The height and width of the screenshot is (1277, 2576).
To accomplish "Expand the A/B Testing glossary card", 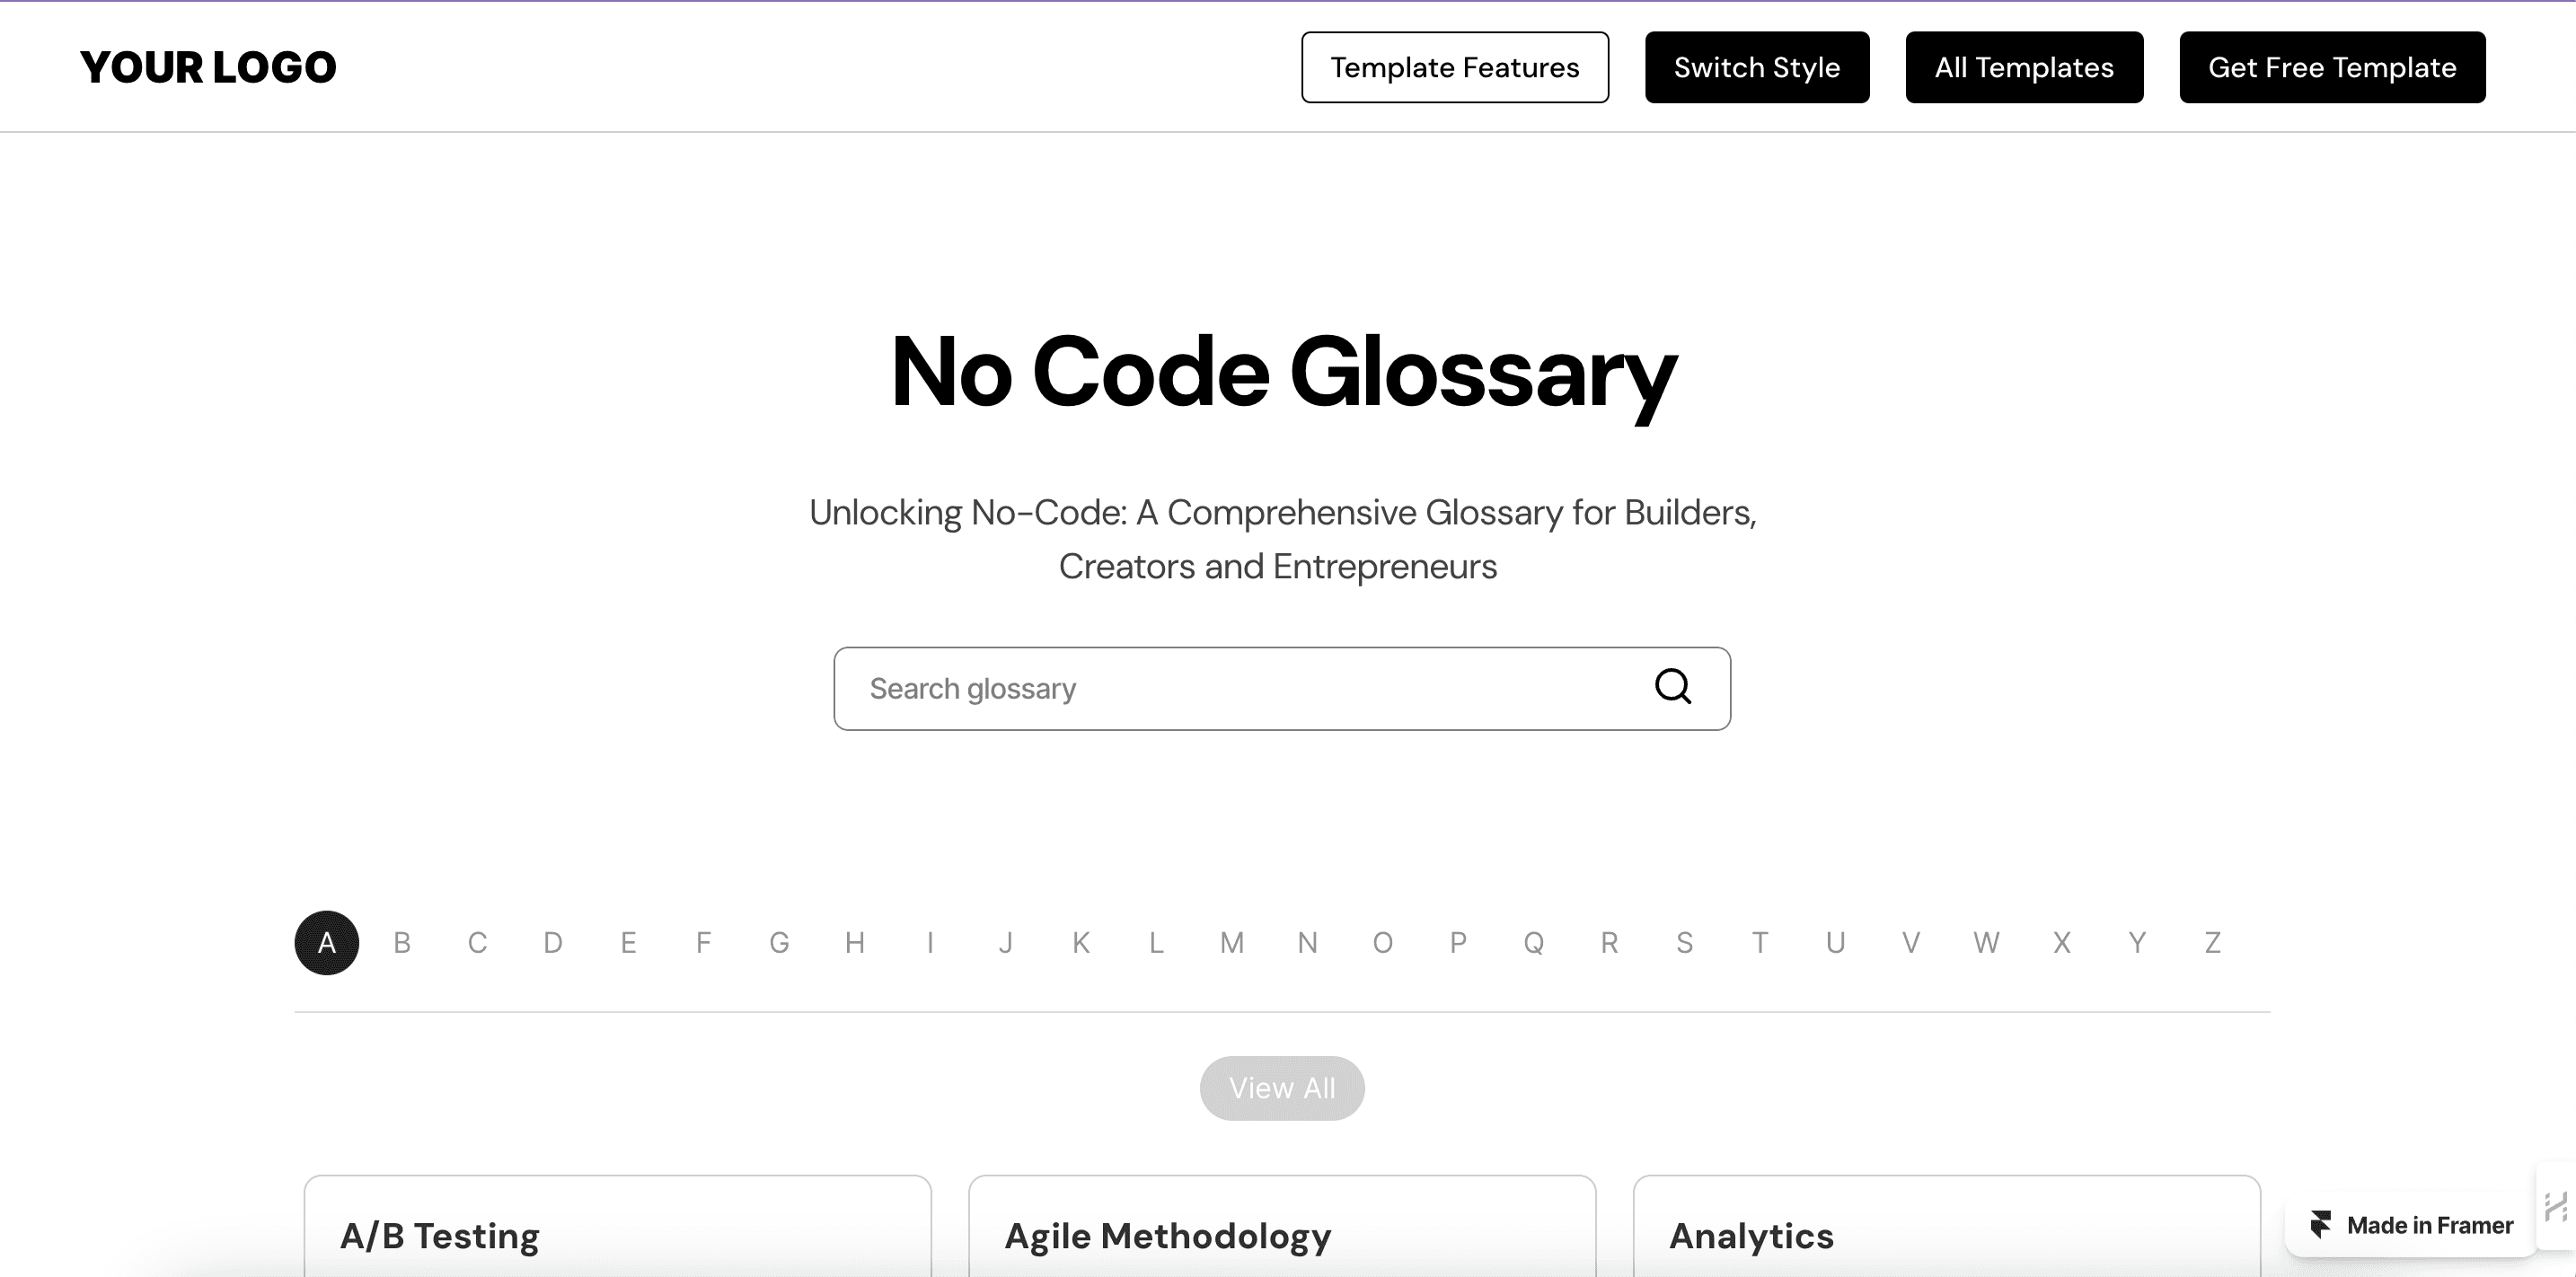I will (620, 1234).
